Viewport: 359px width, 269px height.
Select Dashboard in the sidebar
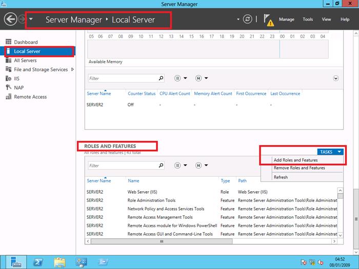pos(26,42)
